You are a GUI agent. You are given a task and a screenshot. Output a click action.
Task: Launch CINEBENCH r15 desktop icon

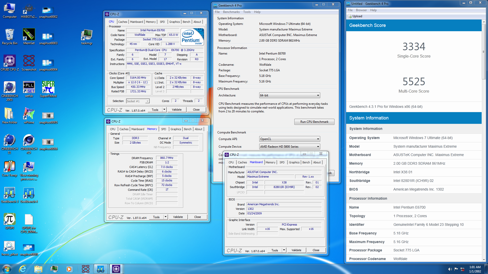[x=29, y=144]
